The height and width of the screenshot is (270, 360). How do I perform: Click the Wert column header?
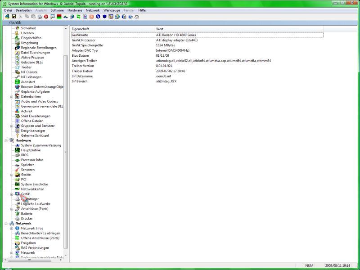pos(238,29)
